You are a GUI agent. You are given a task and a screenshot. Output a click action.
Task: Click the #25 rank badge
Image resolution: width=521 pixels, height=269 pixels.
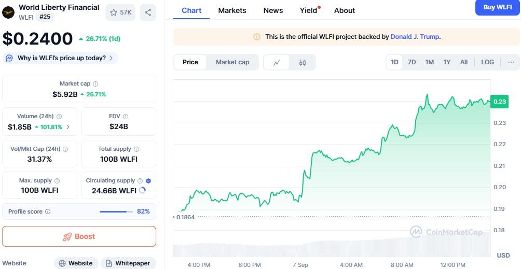pos(45,17)
